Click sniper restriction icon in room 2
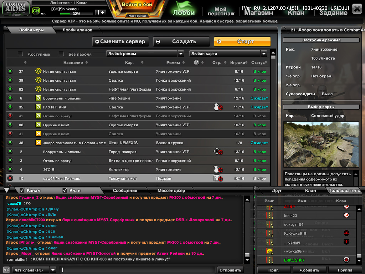 (x=218, y=151)
